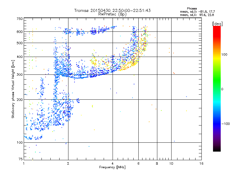Screen dimensions: 237x178
Task: Click the colorbar '100' tick label
Action: pyautogui.click(x=224, y=55)
